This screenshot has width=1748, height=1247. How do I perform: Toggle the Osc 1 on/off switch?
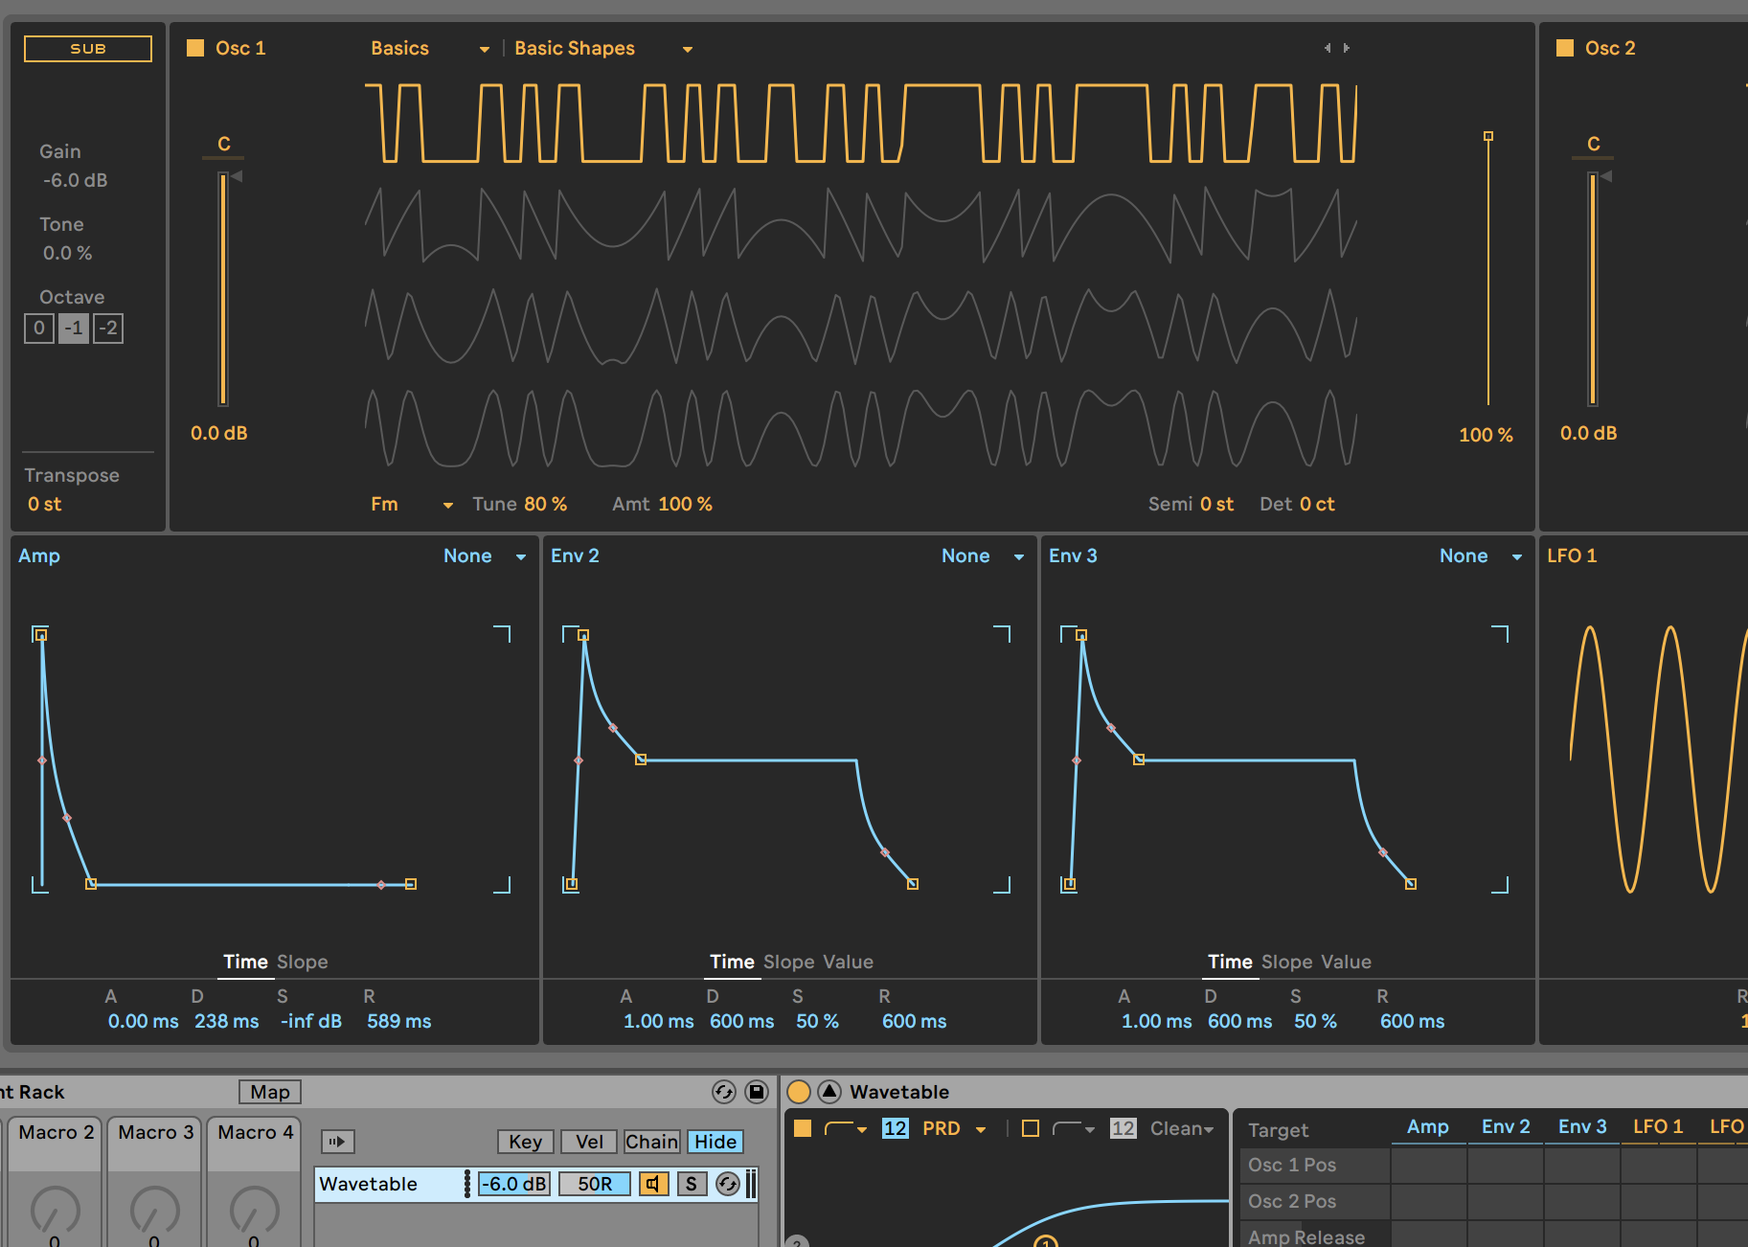point(195,48)
